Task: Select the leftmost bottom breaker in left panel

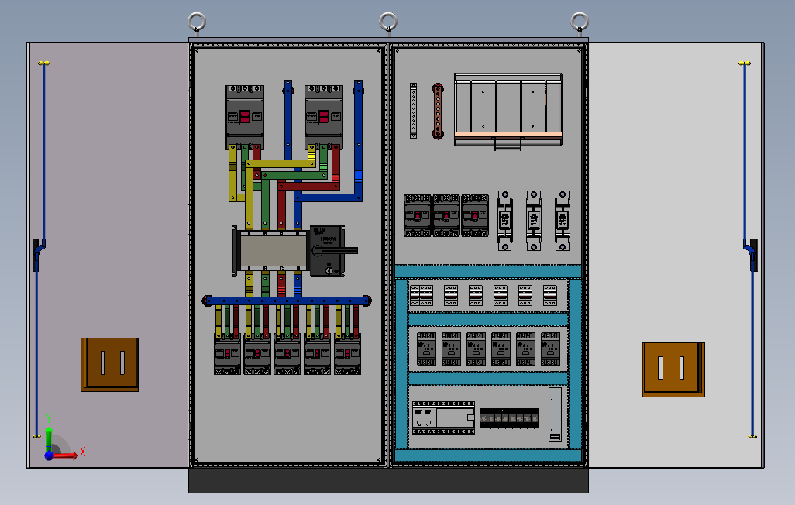Action: pyautogui.click(x=227, y=353)
